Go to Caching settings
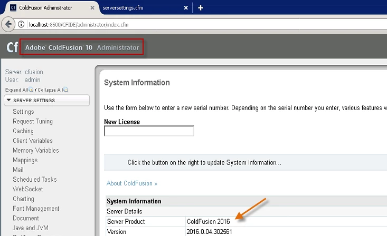The height and width of the screenshot is (236, 387). tap(23, 131)
